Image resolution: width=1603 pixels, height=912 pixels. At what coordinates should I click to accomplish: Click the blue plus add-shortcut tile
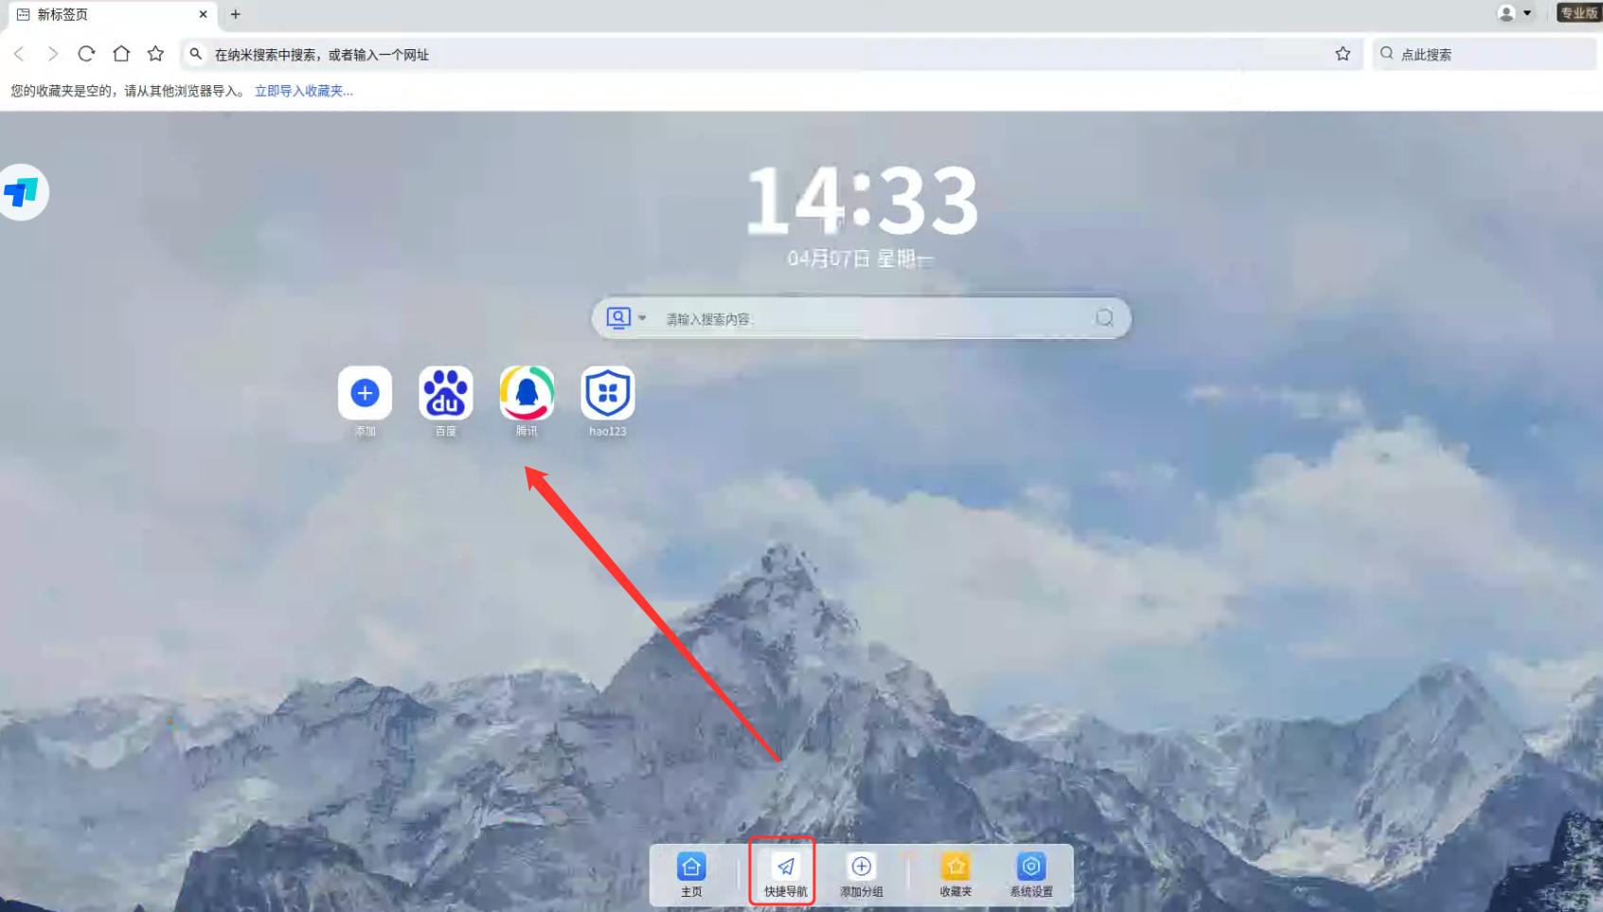365,393
